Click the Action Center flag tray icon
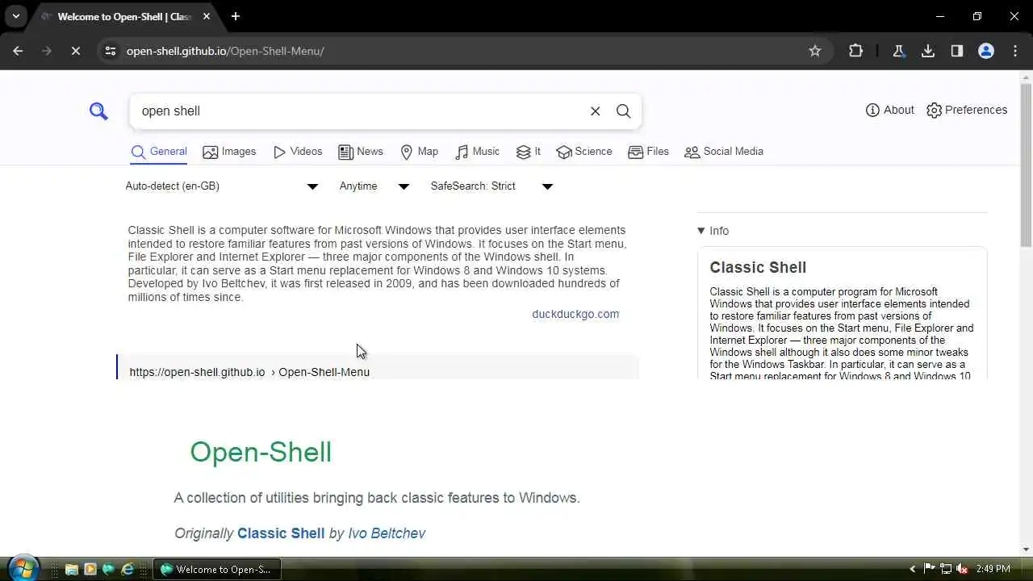 pyautogui.click(x=929, y=570)
